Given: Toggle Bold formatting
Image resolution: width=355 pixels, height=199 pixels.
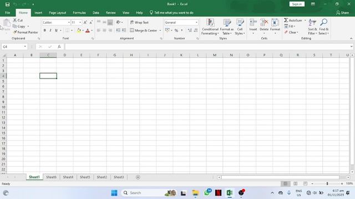Looking at the screenshot, I should click(x=44, y=30).
